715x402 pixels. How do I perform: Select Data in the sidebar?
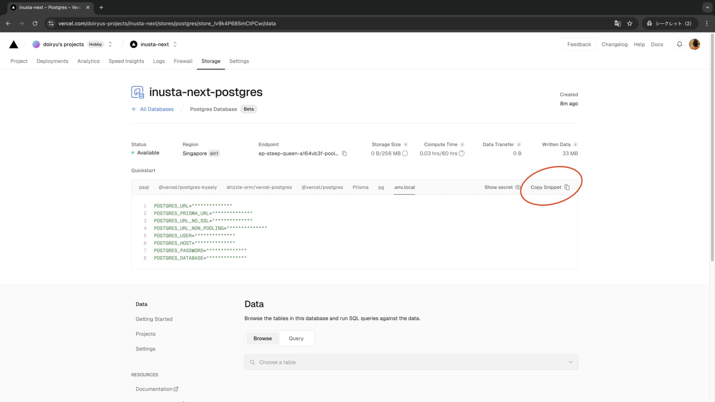(x=142, y=304)
